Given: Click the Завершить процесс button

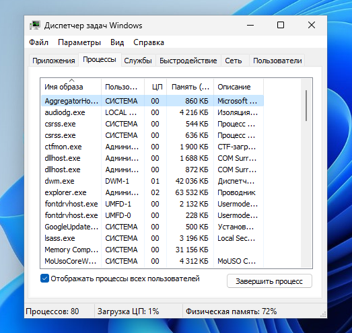Looking at the screenshot, I should [x=269, y=281].
